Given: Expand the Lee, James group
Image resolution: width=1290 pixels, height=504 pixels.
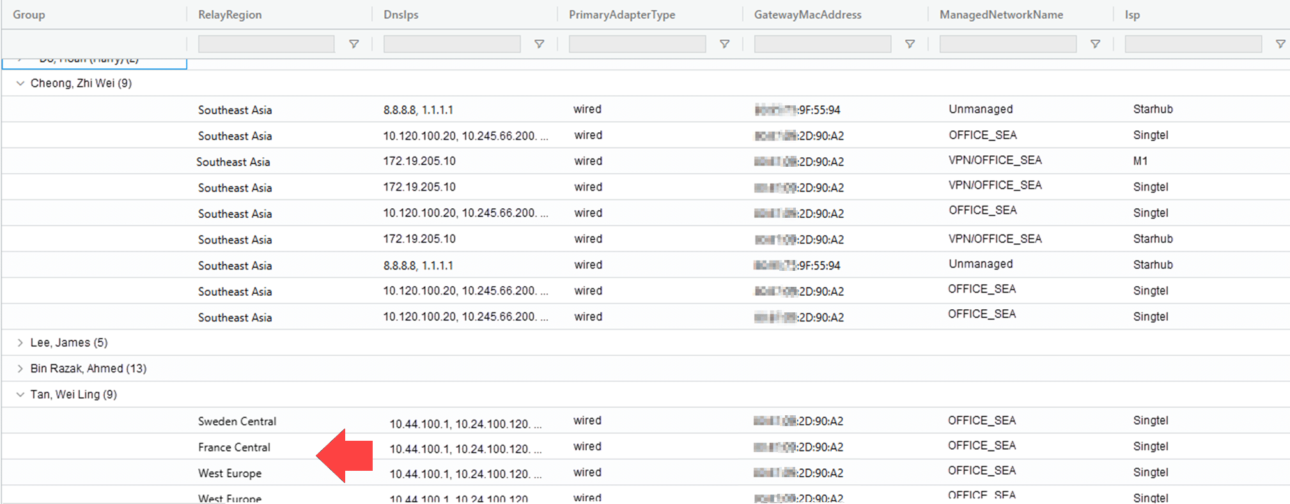Looking at the screenshot, I should [20, 343].
